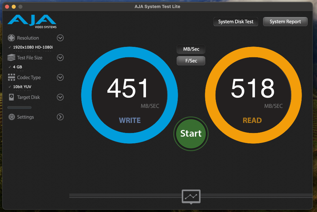Screen dimensions: 317x212
Task: Expand the Resolution dropdown arrow
Action: coord(60,38)
